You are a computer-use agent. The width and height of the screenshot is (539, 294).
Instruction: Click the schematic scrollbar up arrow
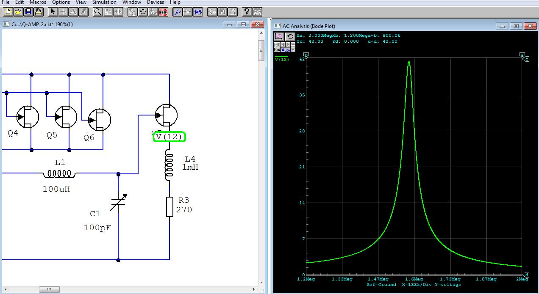(261, 34)
